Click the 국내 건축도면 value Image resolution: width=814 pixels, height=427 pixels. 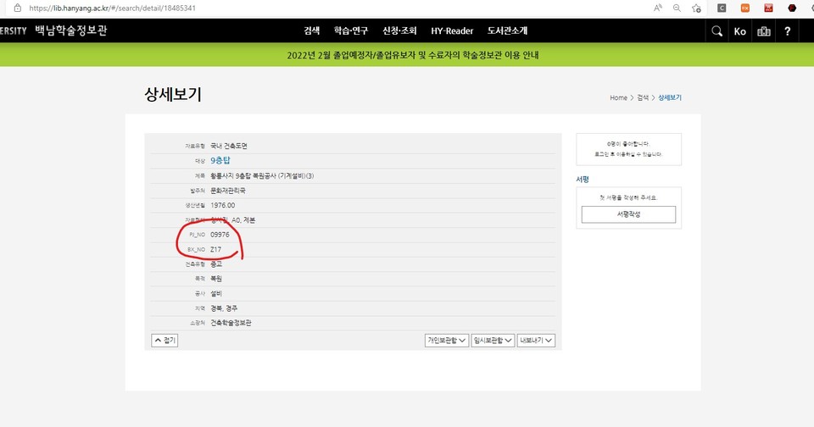coord(229,147)
